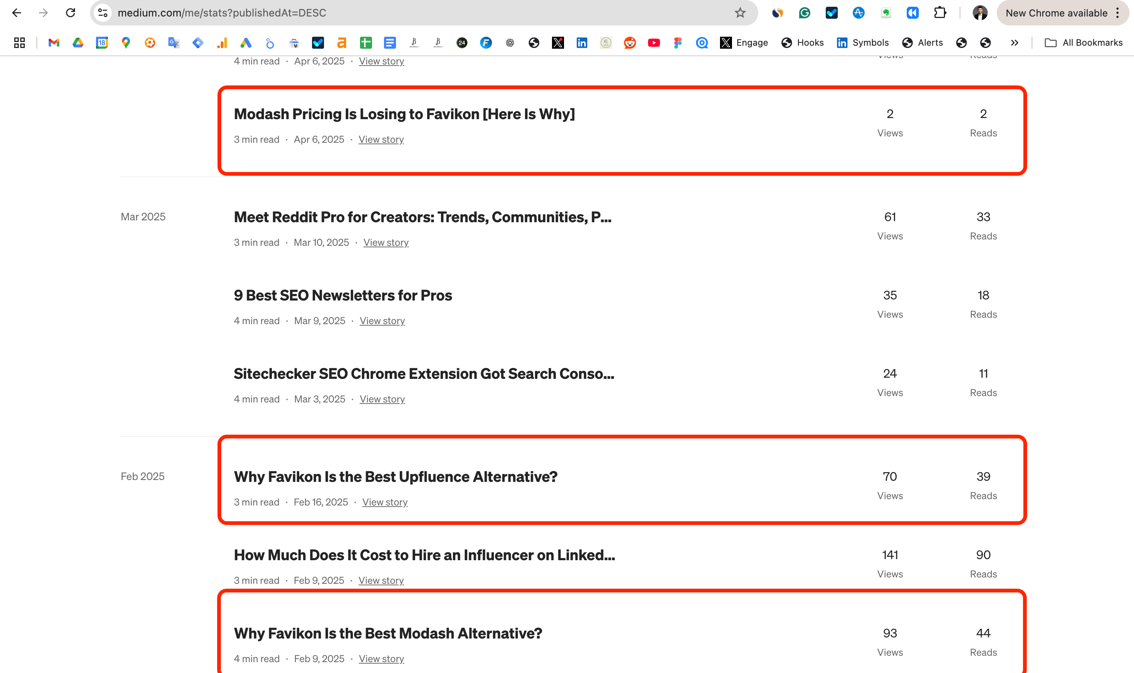View story for LinkedIn influencer cost article

tap(381, 580)
